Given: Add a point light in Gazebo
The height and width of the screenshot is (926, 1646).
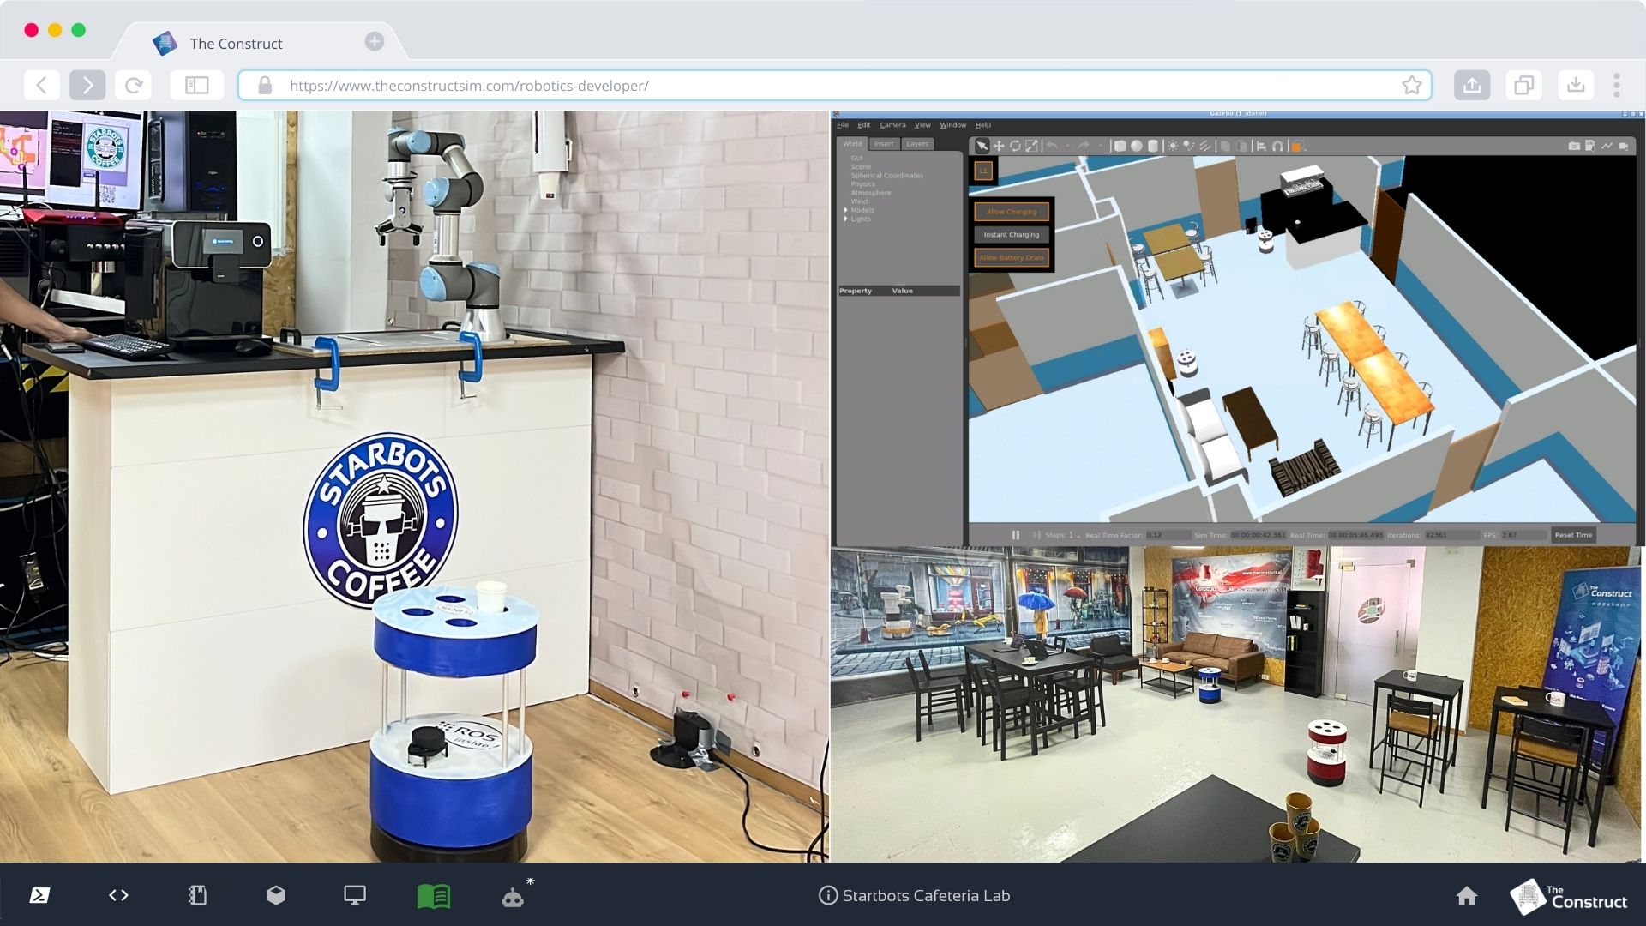Looking at the screenshot, I should click(1173, 146).
